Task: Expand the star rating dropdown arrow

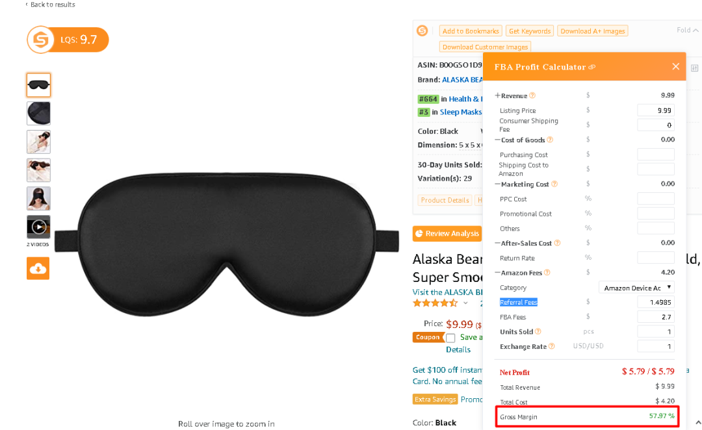Action: tap(465, 303)
